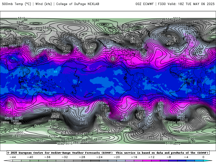Click the -28 color scale label

[x=82, y=157]
